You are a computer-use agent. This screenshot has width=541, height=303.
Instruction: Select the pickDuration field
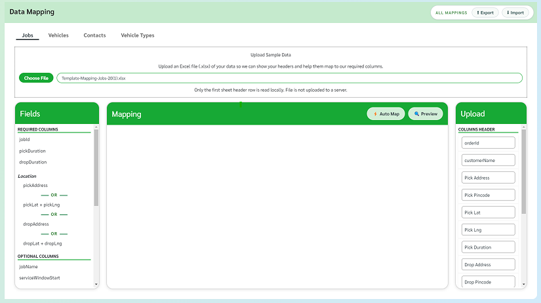[x=33, y=151]
